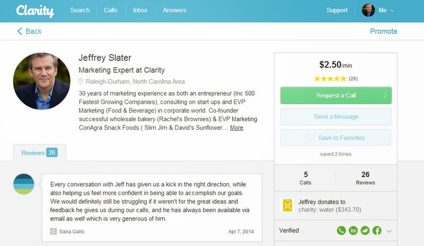Click the Facebook verified icon
424x246 pixels.
377,230
